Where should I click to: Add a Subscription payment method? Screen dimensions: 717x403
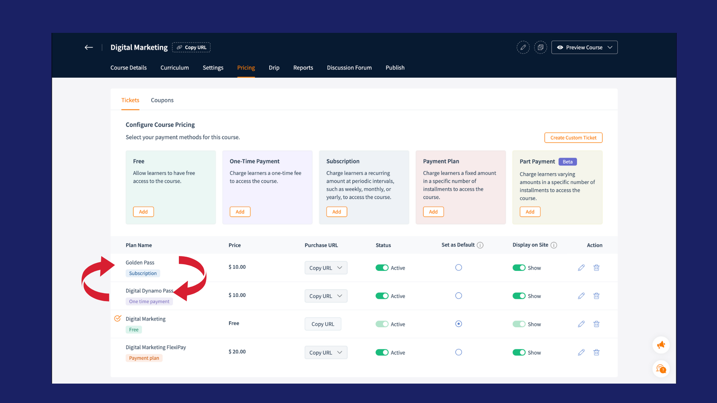pos(336,212)
